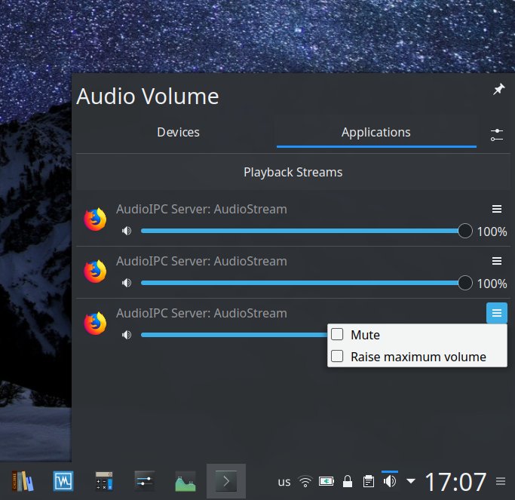Screen dimensions: 515x500
Task: Click first AudioStream volume slider handle
Action: point(465,231)
